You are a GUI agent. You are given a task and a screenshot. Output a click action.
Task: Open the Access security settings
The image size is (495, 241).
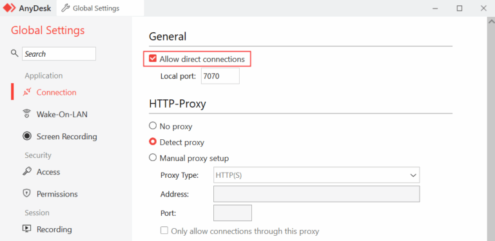click(x=48, y=171)
